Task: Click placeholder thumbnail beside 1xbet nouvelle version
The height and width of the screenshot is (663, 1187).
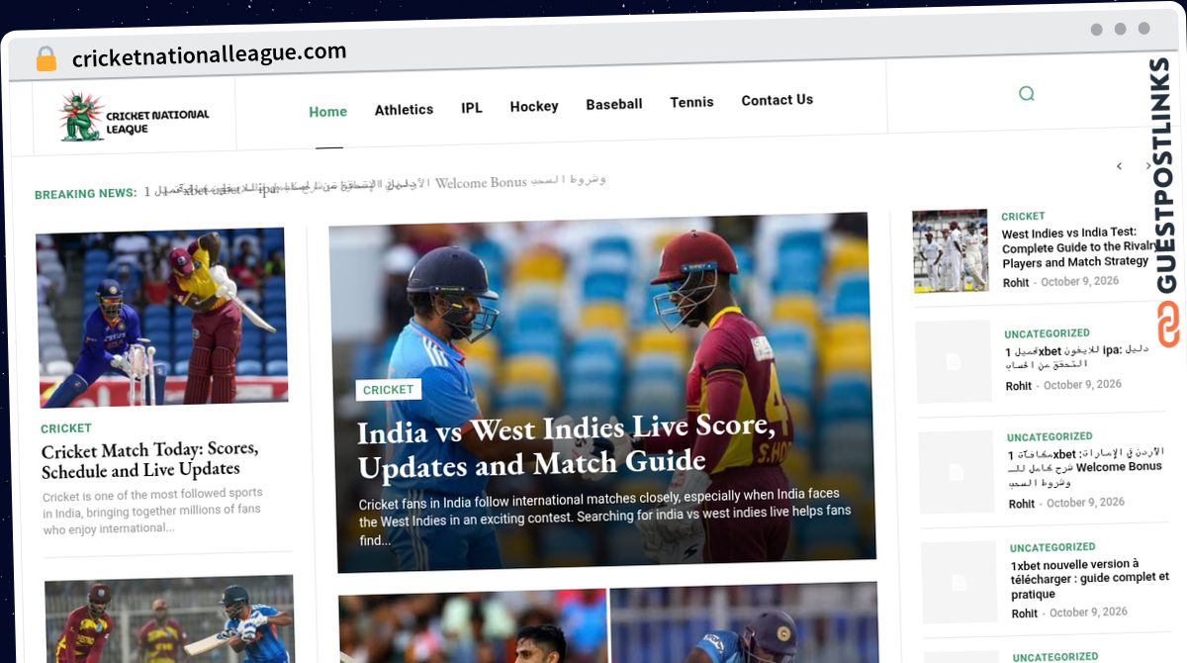Action: tap(959, 581)
